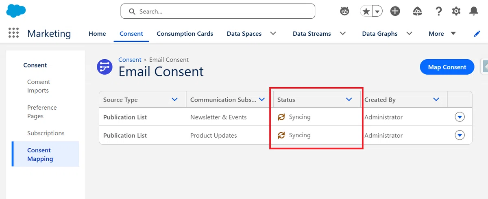This screenshot has height=199, width=488.
Task: Click the Map Consent button
Action: click(x=447, y=67)
